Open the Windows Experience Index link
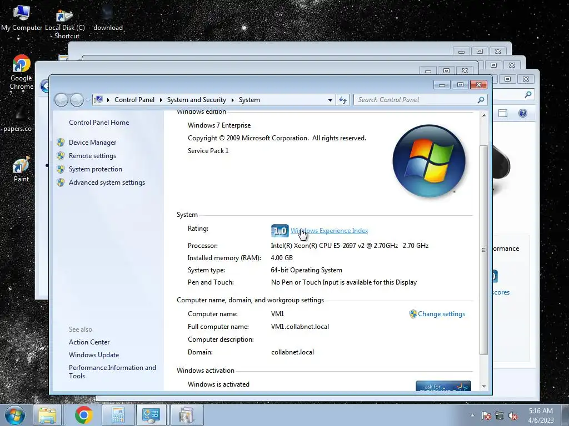The width and height of the screenshot is (569, 426). coord(329,231)
